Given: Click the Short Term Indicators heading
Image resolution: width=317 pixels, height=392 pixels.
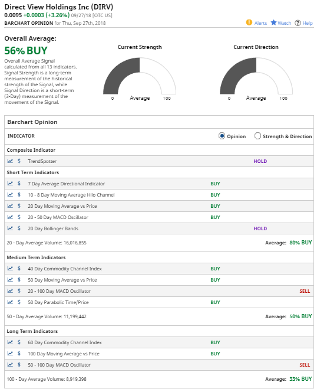Looking at the screenshot, I should click(32, 172).
